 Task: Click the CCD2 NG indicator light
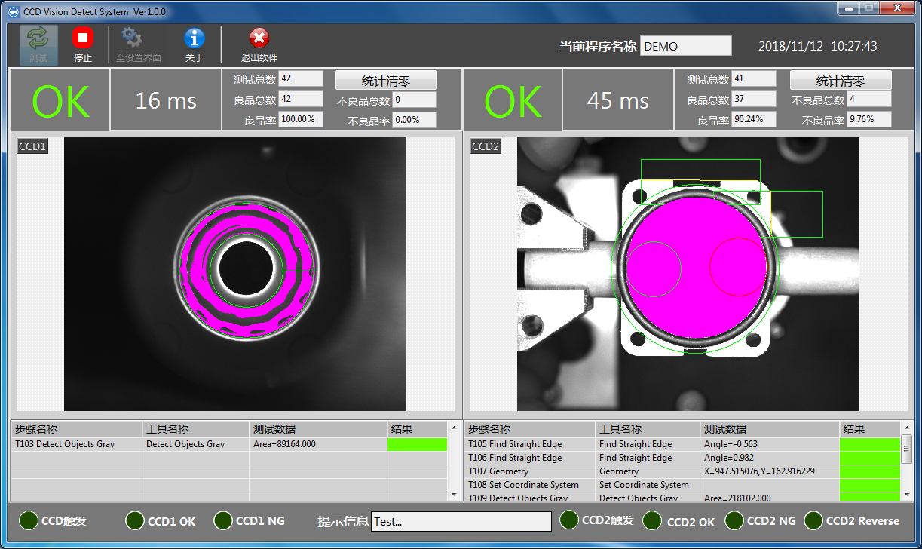coord(734,520)
